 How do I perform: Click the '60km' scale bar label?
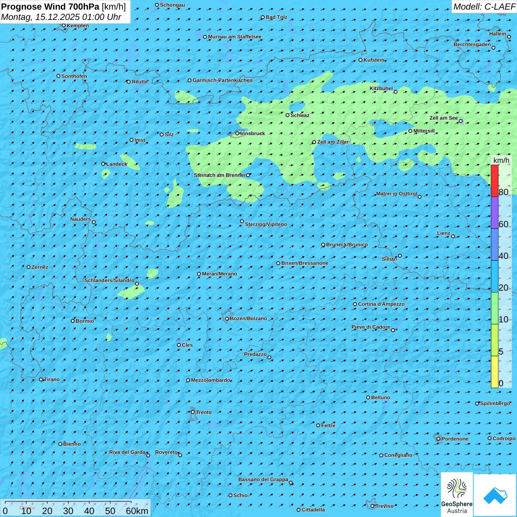137,511
